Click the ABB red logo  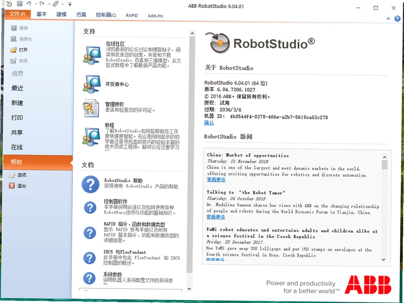click(368, 285)
